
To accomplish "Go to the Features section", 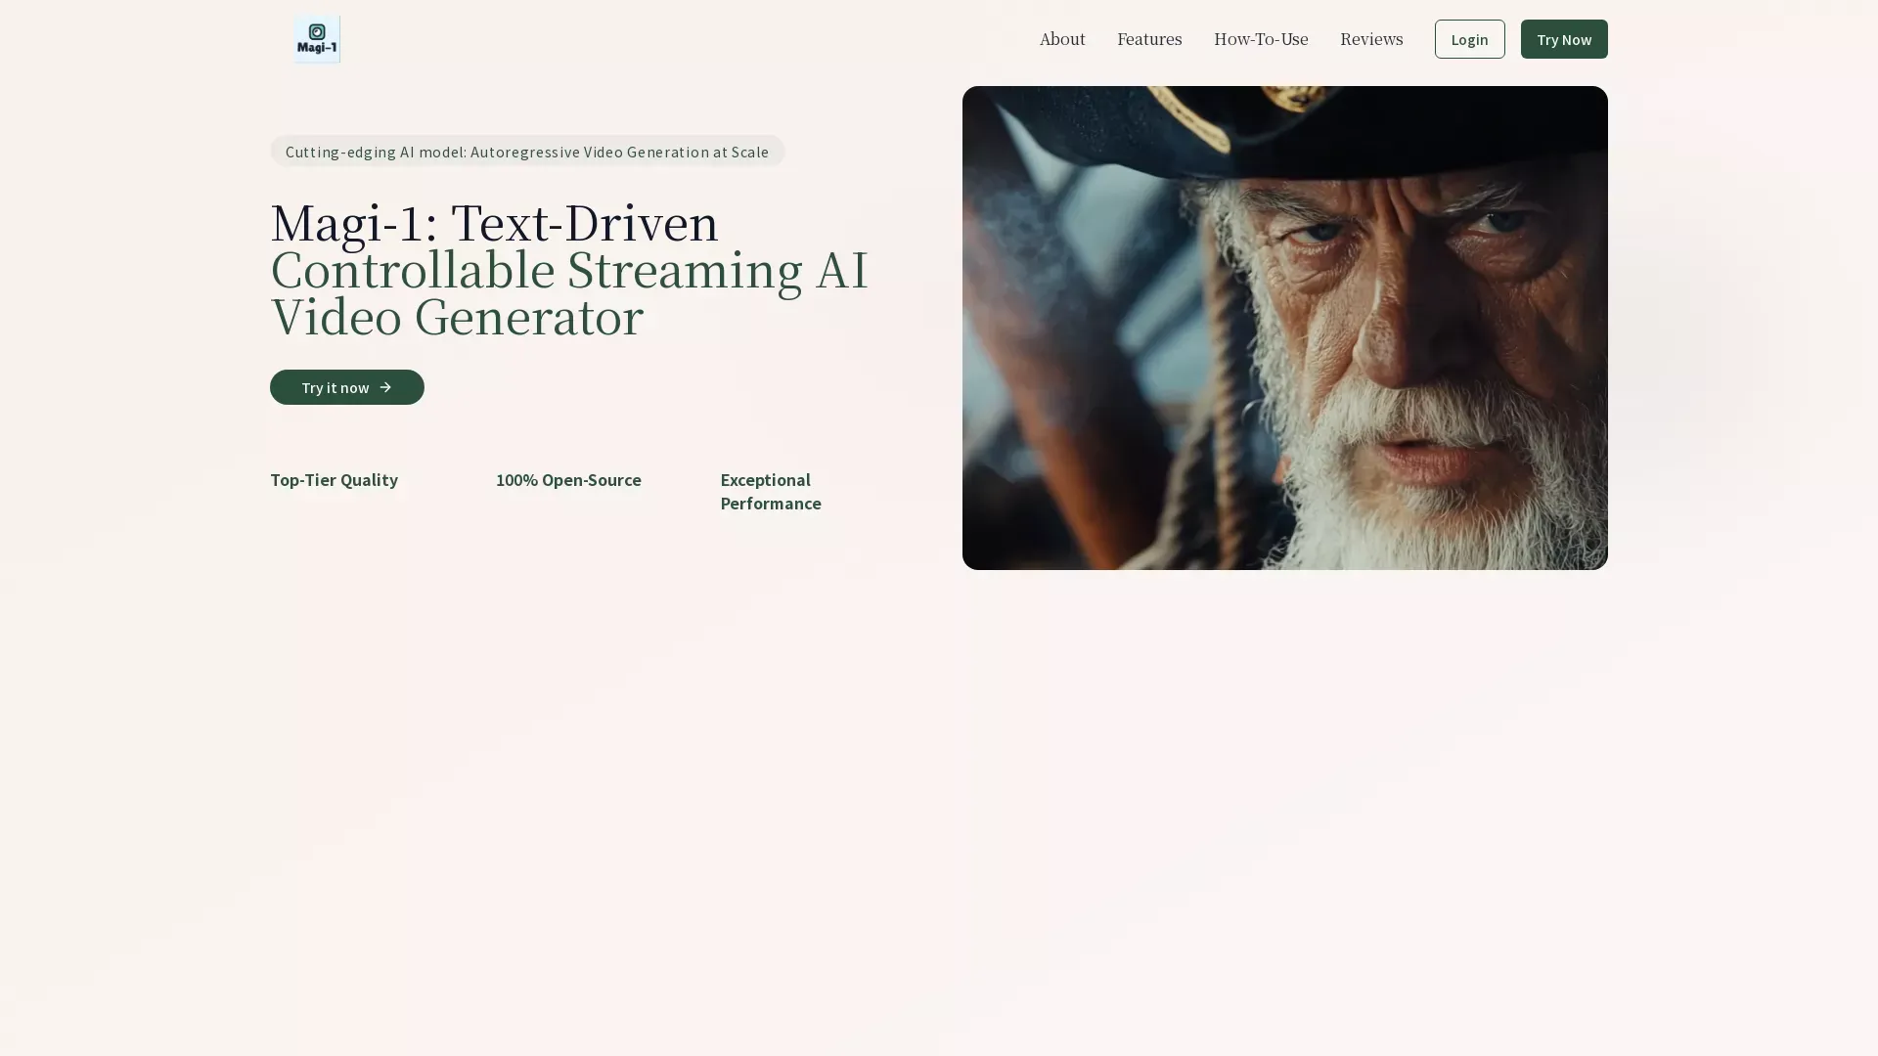I will 1149,39.
